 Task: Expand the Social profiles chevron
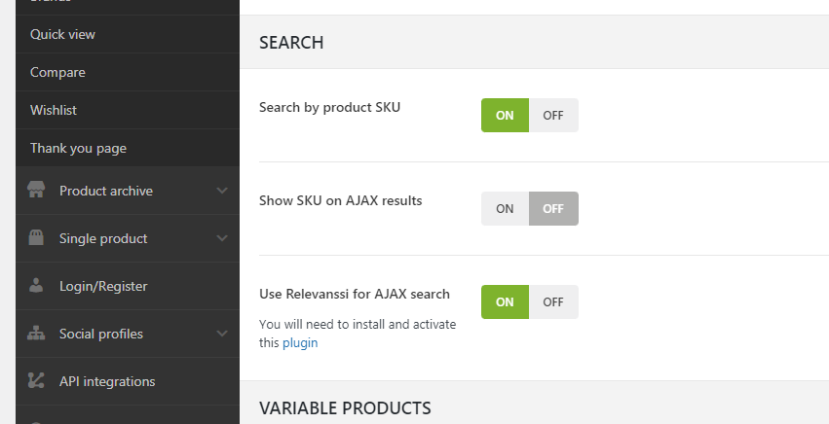(x=222, y=334)
